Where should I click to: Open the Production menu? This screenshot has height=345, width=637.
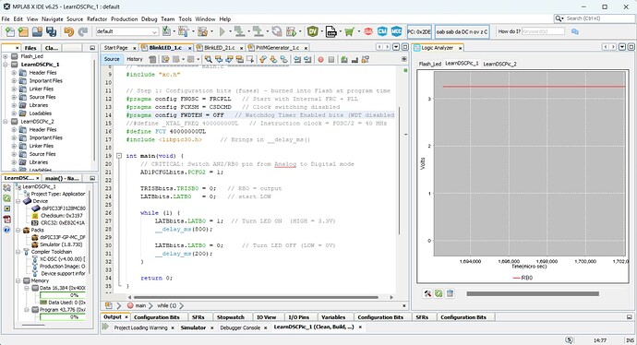click(x=125, y=19)
